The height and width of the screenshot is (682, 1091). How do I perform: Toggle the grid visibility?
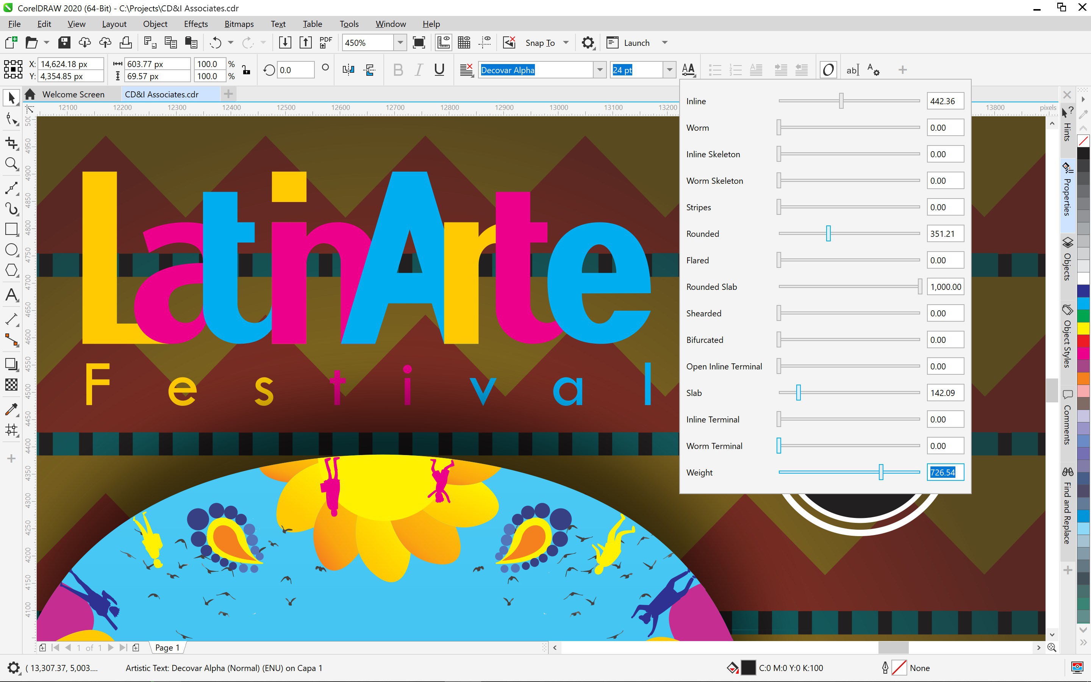pyautogui.click(x=464, y=42)
